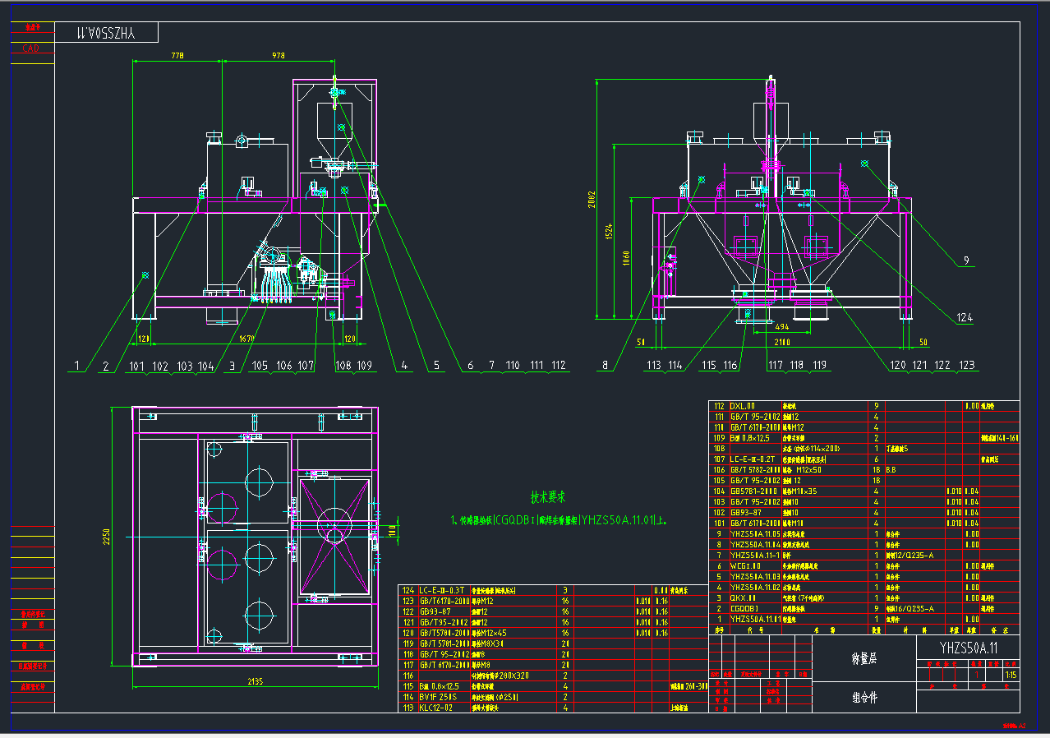Click the 1524 height dimension
Image resolution: width=1050 pixels, height=738 pixels.
pos(608,231)
